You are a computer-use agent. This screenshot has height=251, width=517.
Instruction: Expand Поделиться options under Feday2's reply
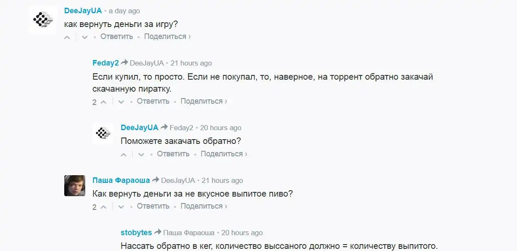(203, 102)
